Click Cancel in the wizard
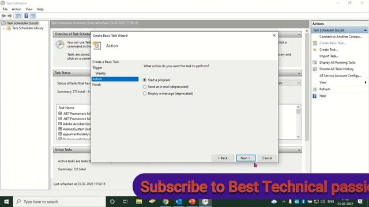Image resolution: width=369 pixels, height=207 pixels. pos(267,158)
